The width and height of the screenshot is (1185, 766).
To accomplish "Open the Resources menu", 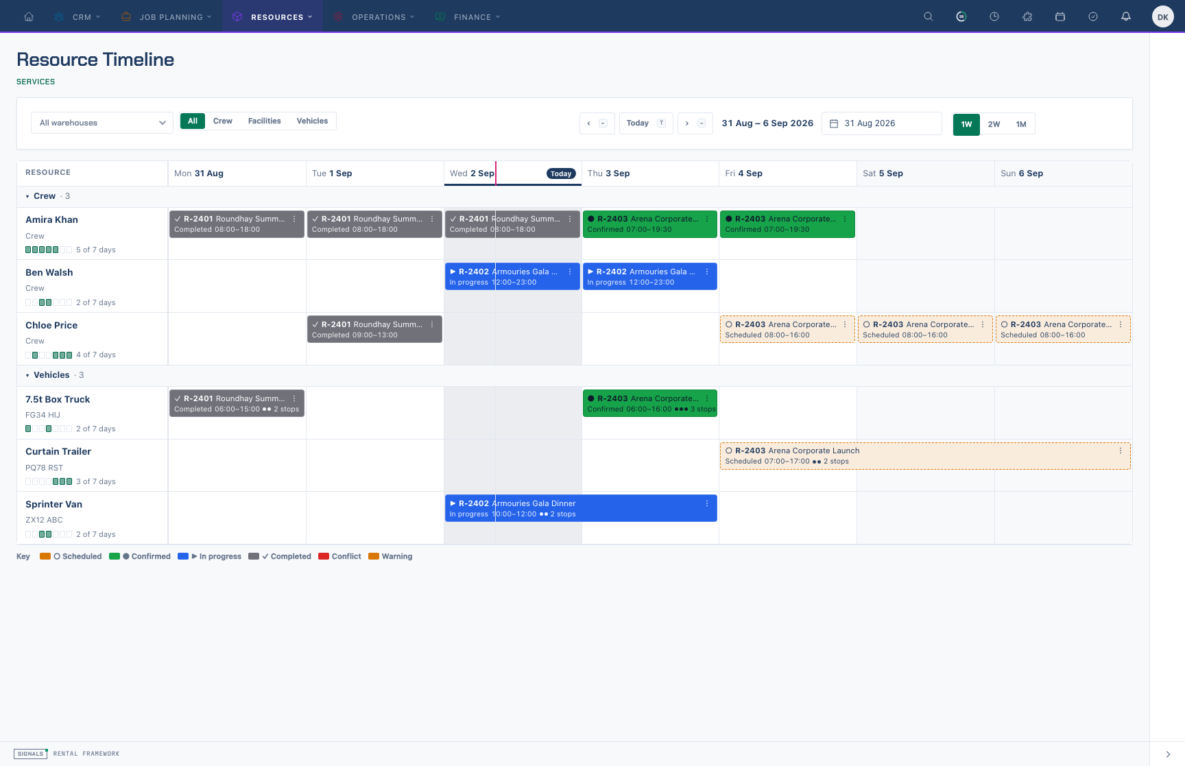I will coord(272,16).
